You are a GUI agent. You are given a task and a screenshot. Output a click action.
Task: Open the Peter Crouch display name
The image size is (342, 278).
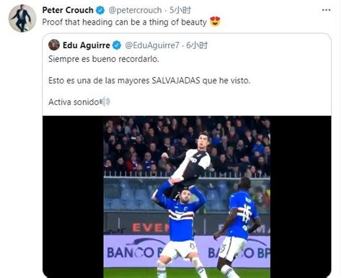pyautogui.click(x=68, y=10)
